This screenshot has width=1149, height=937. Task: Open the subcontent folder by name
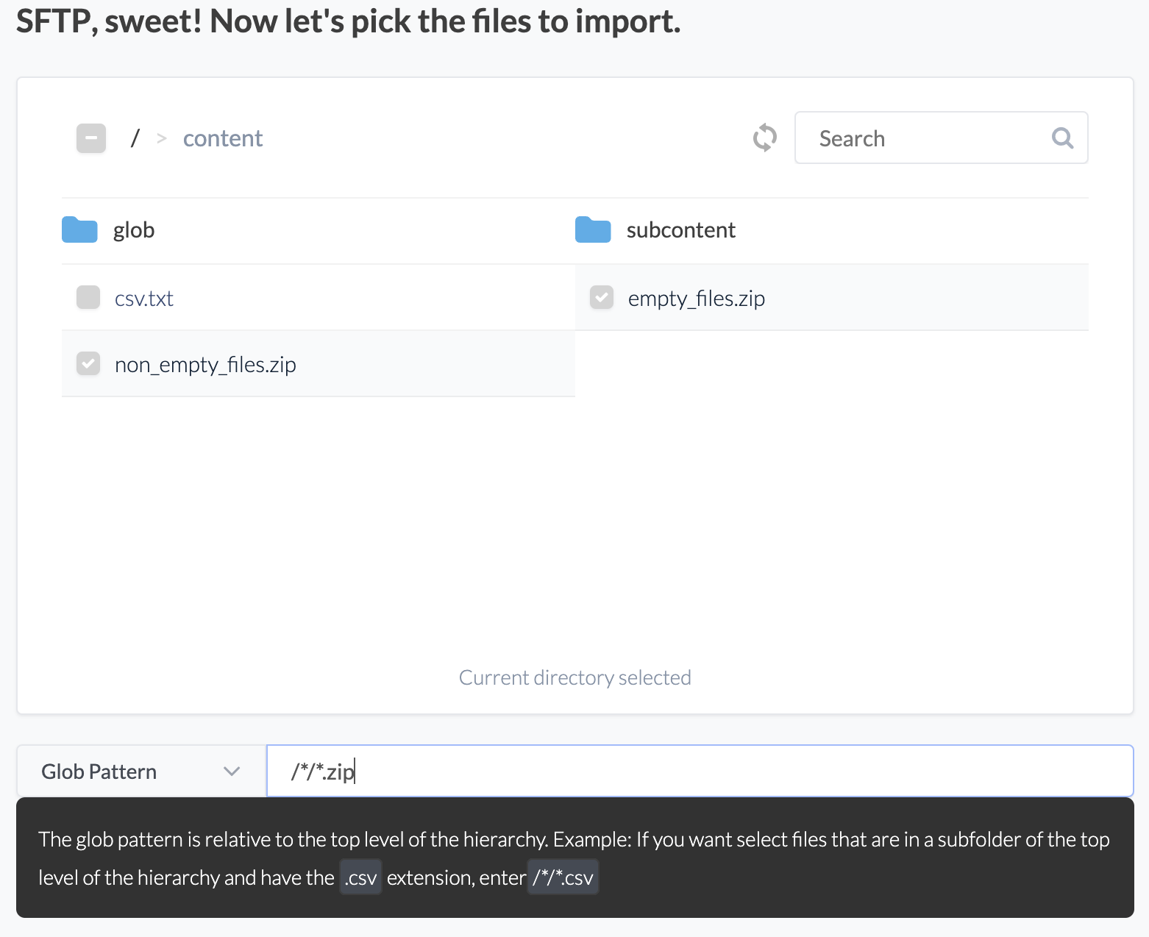(680, 230)
